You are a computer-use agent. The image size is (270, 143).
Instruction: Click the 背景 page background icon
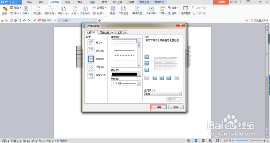[113, 9]
